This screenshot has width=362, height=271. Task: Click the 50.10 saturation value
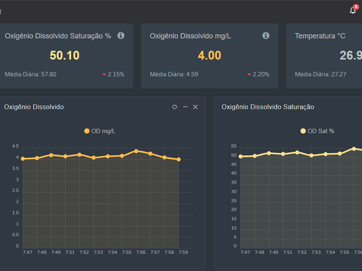(x=64, y=55)
